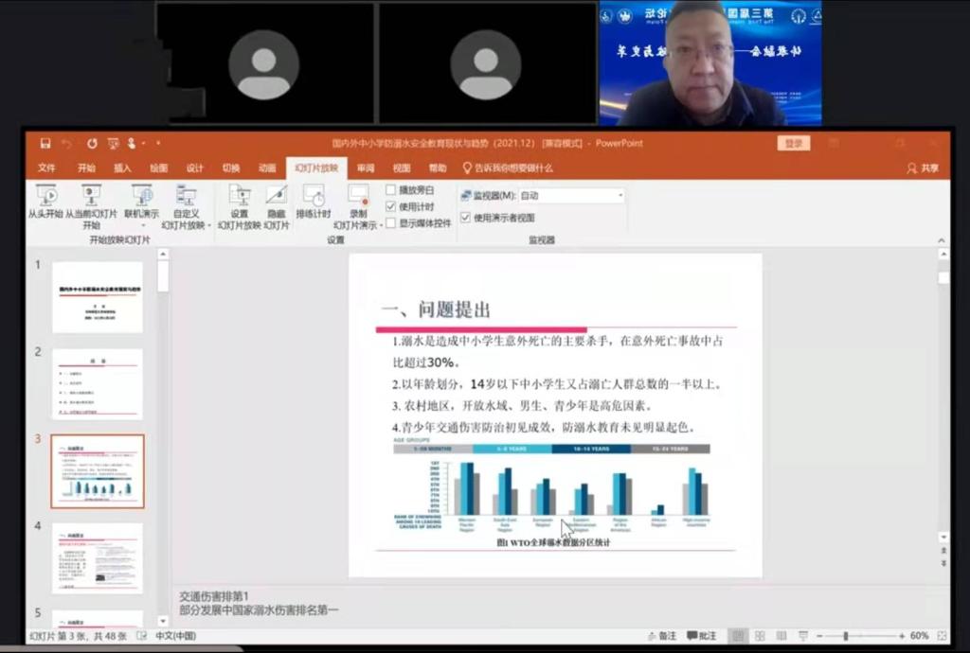970x653 pixels.
Task: Open the 审阅 ribbon tab
Action: [366, 168]
